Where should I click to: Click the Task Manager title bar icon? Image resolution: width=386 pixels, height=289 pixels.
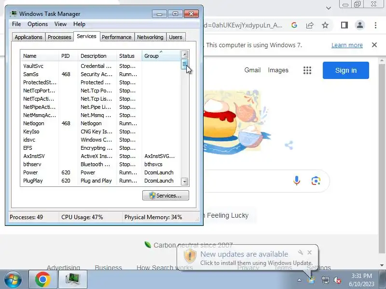point(14,14)
